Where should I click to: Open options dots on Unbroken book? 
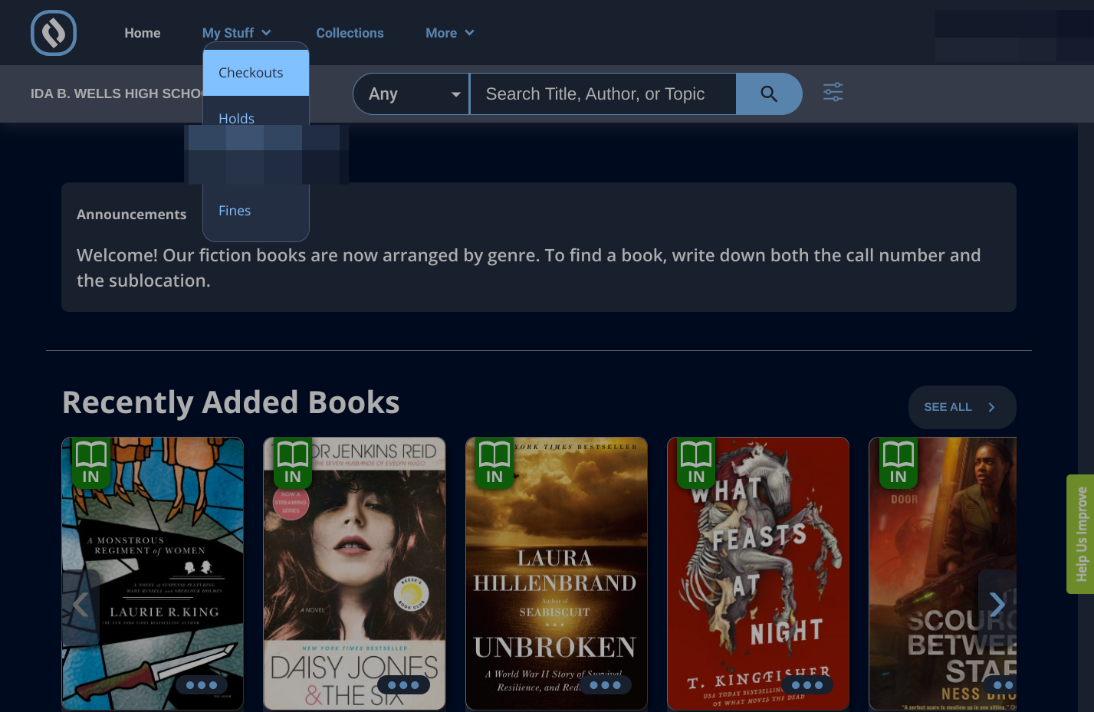click(605, 685)
